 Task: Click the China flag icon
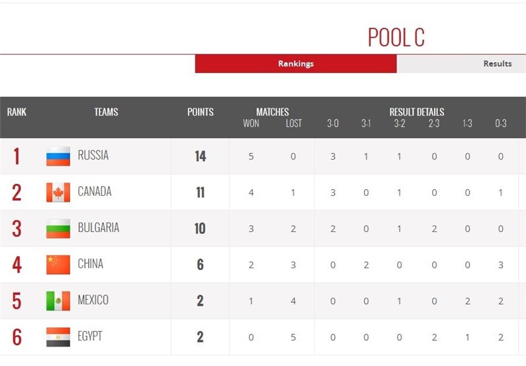pos(58,265)
